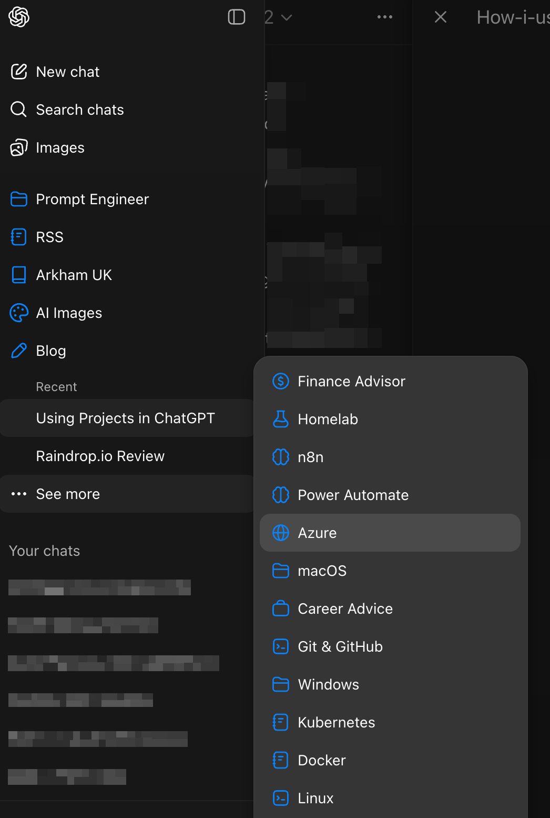Open Search chats using the magnifier icon

pos(19,109)
